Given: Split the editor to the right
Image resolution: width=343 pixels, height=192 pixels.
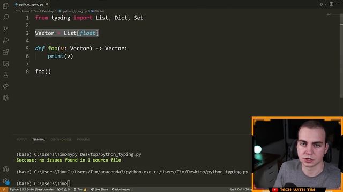Looking at the screenshot, I should (x=331, y=4).
